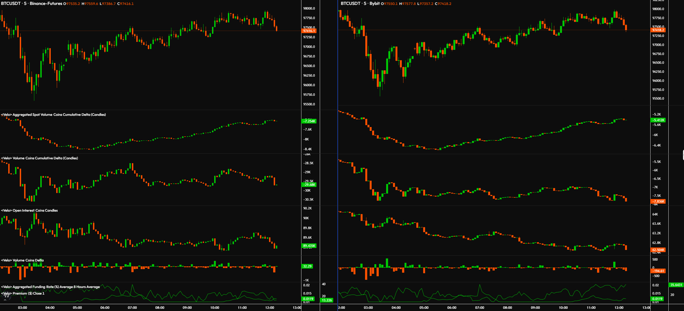
Task: Select the Volume Coins Delta indicator legend
Action: [22, 260]
